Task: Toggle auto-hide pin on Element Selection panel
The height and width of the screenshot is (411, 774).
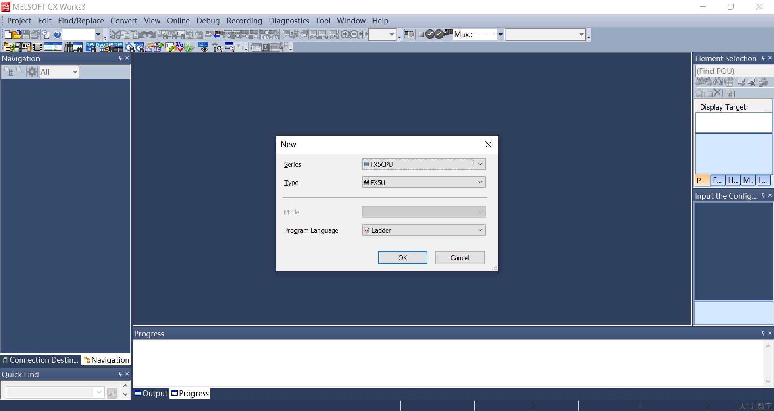Action: click(x=763, y=58)
